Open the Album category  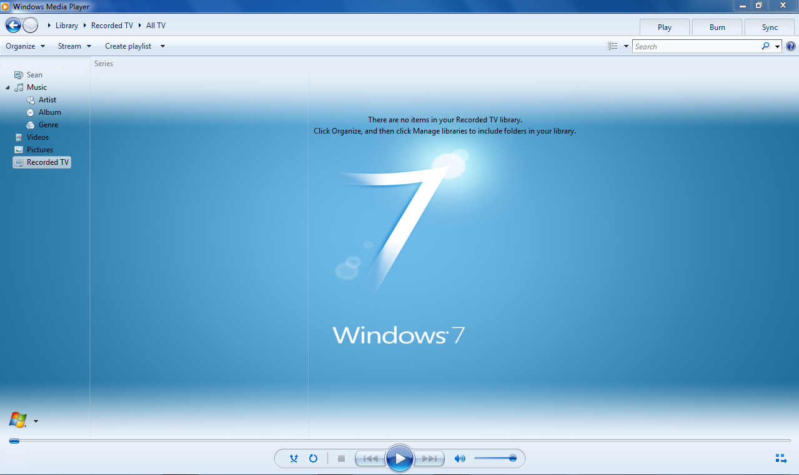44,112
